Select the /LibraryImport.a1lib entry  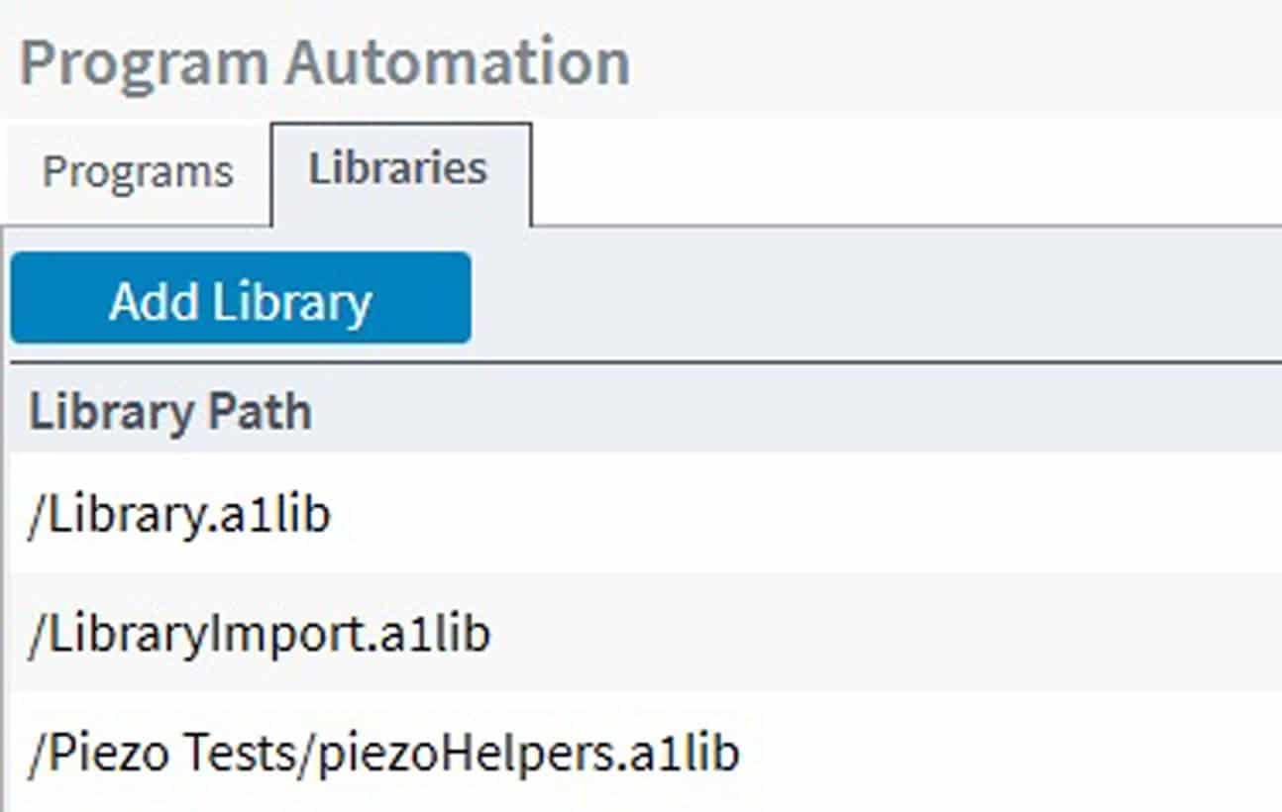pyautogui.click(x=260, y=634)
